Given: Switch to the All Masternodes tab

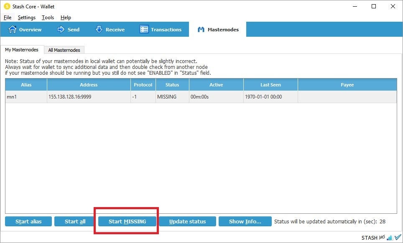Looking at the screenshot, I should [64, 50].
